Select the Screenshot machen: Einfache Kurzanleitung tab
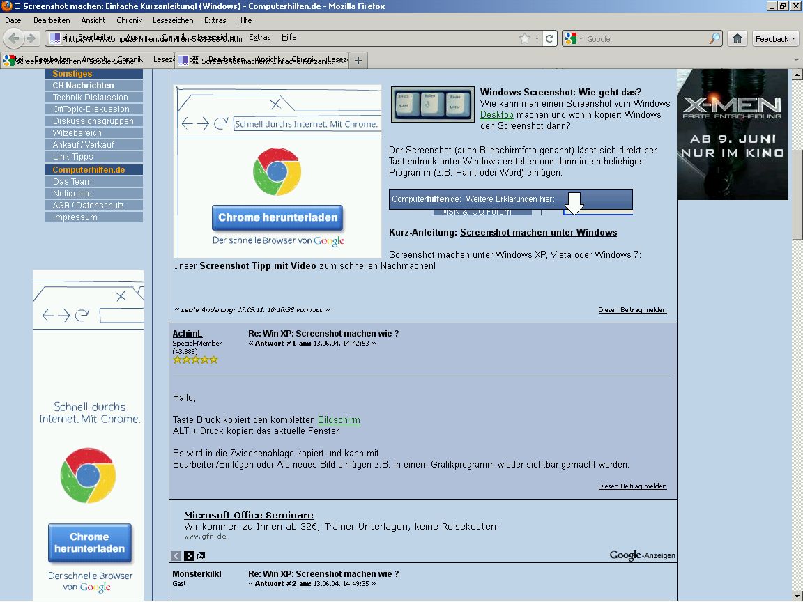The width and height of the screenshot is (803, 602). [261, 61]
